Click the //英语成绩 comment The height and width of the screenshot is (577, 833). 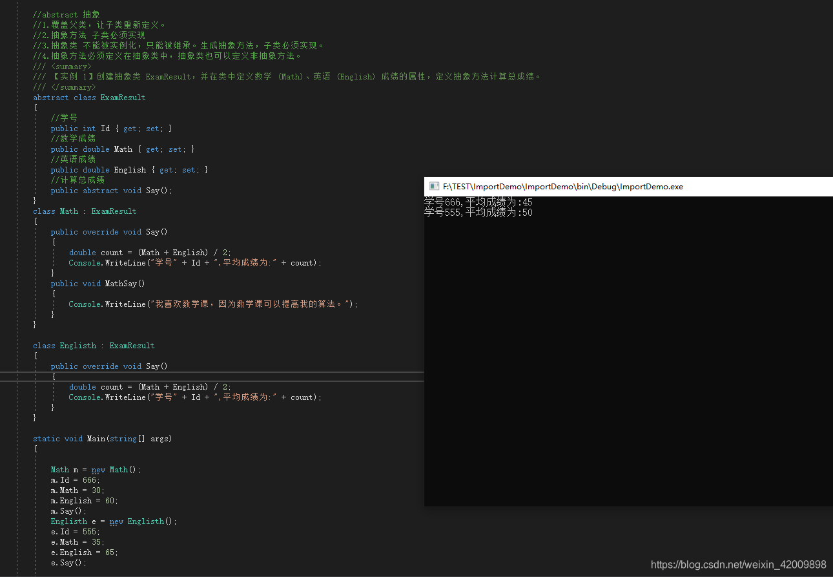[73, 159]
